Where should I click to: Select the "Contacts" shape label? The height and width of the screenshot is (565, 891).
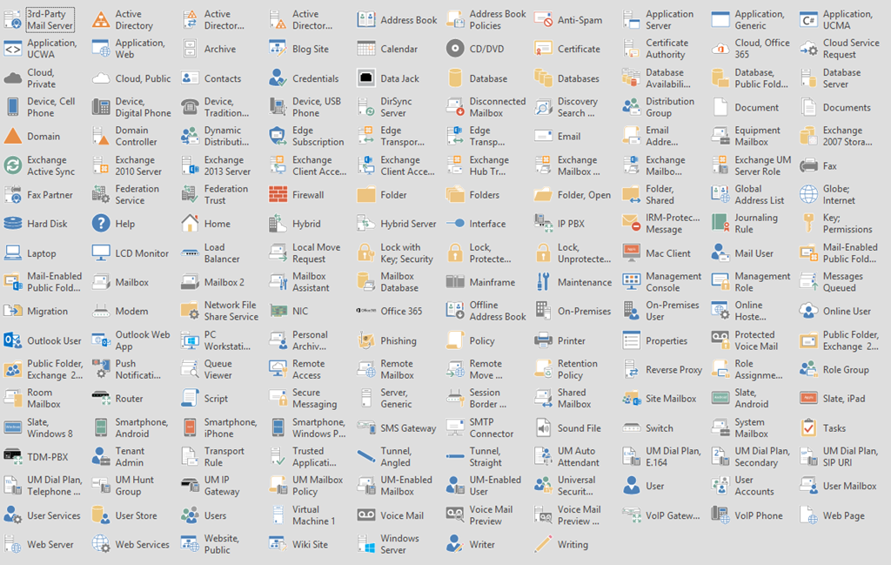(223, 78)
